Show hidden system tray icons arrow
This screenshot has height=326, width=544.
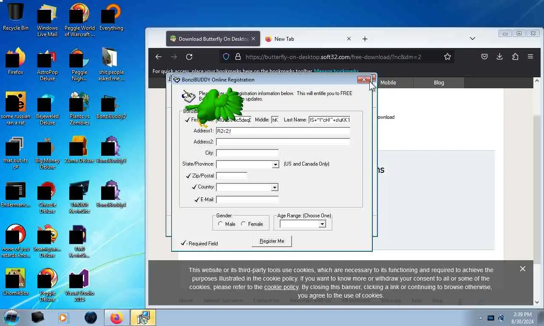coord(481,318)
